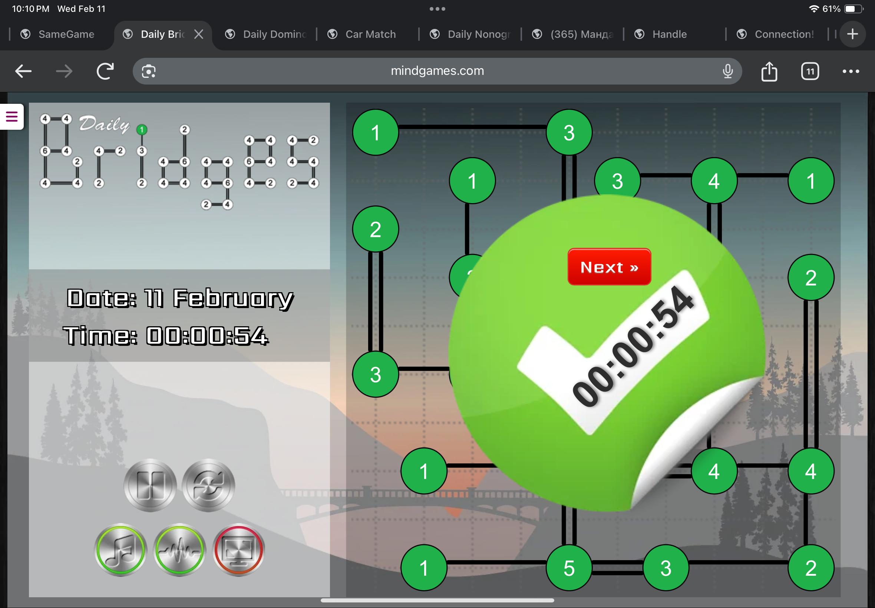Open the purple hamburger menu

tap(12, 116)
